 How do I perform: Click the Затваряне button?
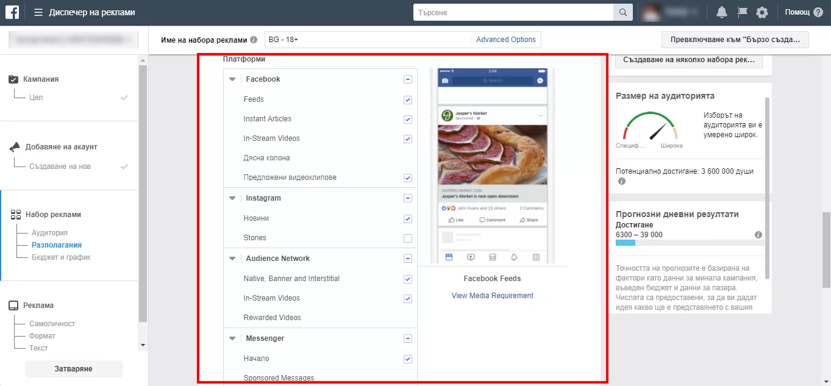[x=74, y=369]
